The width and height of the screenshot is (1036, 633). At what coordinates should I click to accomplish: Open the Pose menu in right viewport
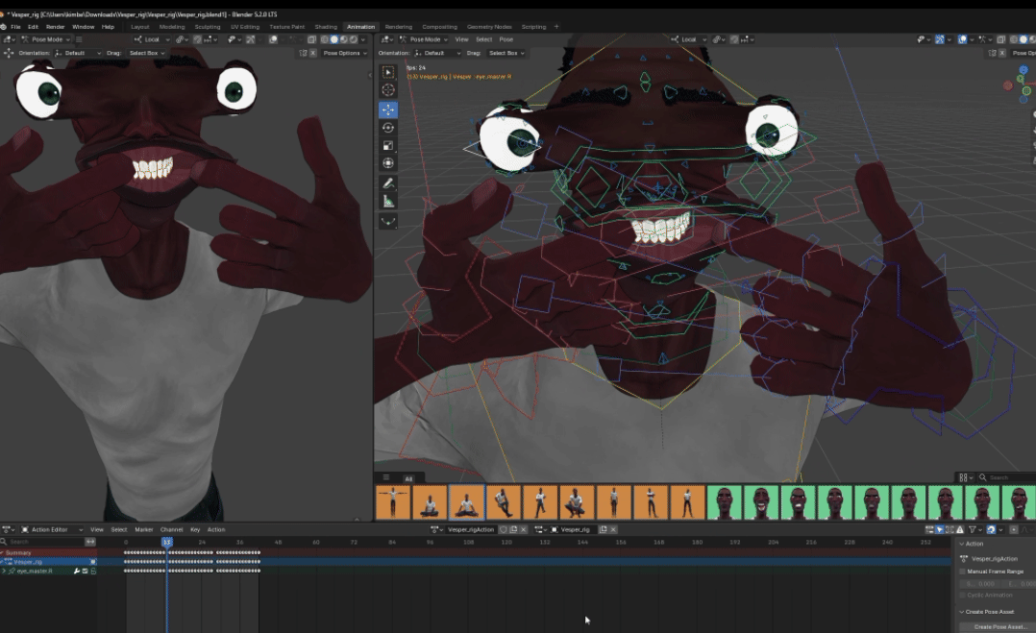click(x=506, y=39)
